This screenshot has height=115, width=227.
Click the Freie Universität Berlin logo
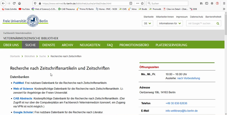26,21
